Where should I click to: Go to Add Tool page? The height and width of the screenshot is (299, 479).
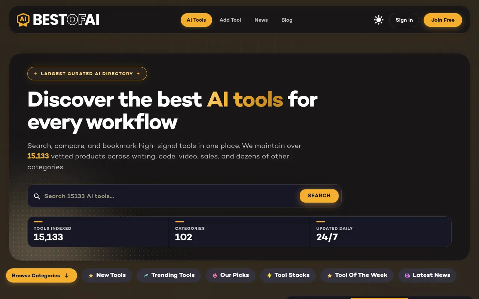point(230,20)
